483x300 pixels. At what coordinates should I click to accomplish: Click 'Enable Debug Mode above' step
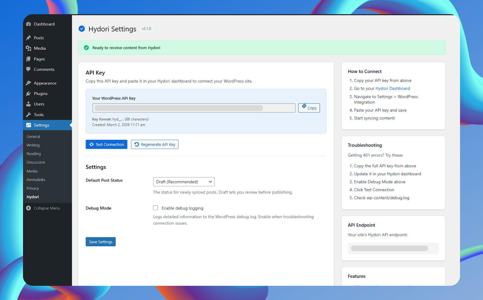380,182
